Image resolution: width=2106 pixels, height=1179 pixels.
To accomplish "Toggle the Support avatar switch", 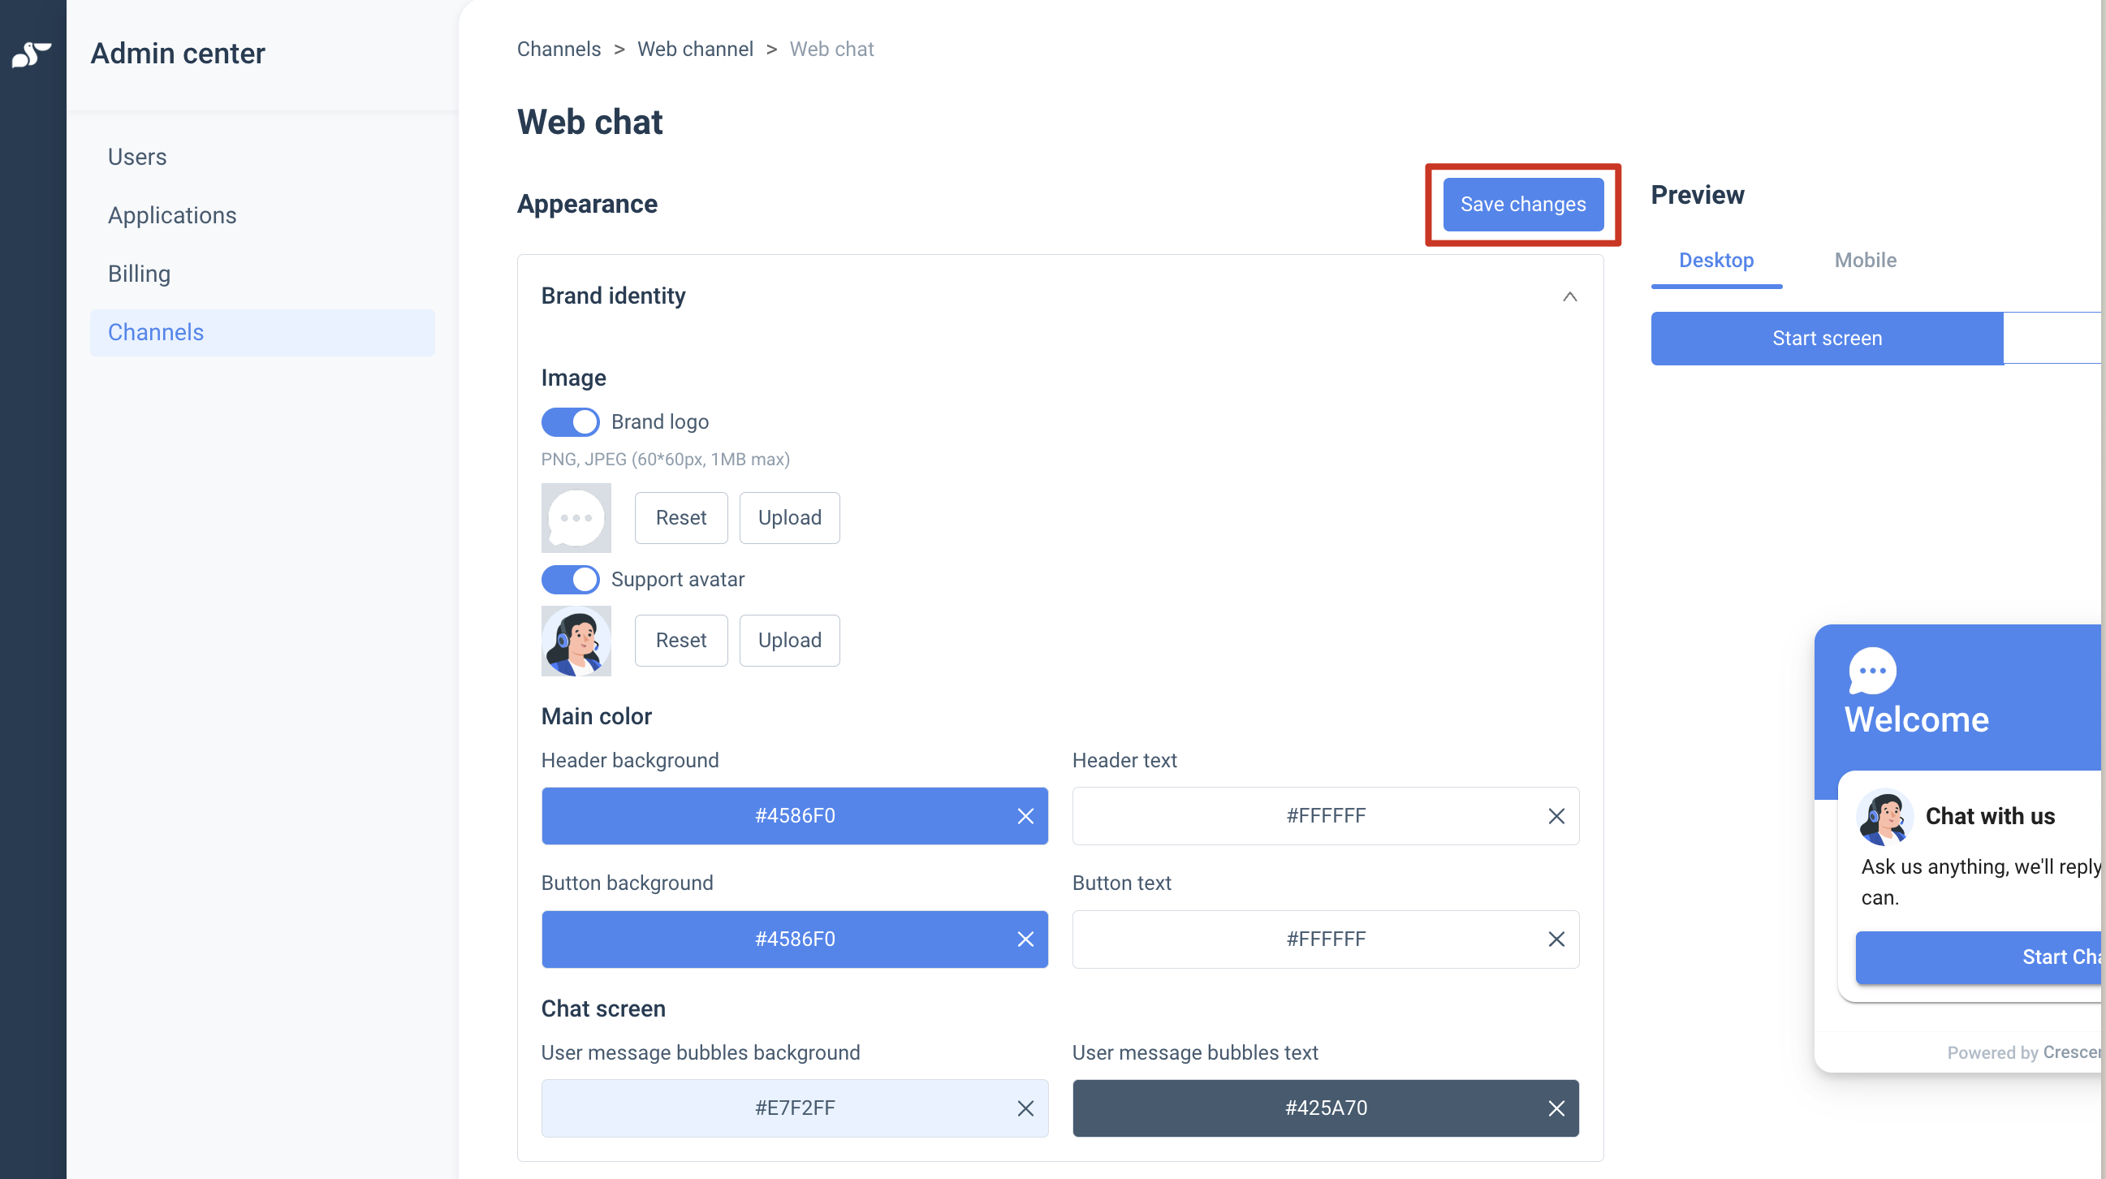I will coord(570,580).
